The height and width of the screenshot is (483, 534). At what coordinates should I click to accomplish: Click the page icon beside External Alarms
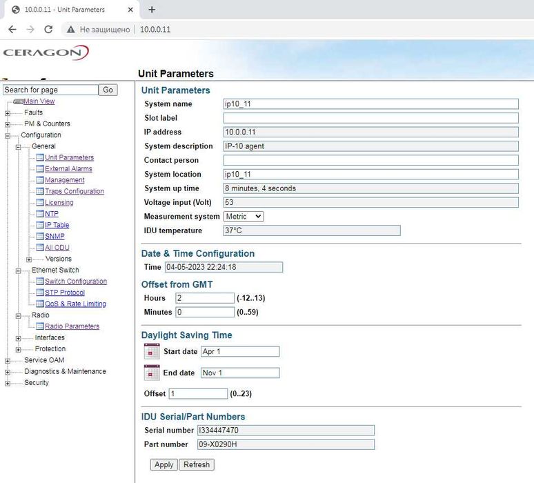coord(40,168)
